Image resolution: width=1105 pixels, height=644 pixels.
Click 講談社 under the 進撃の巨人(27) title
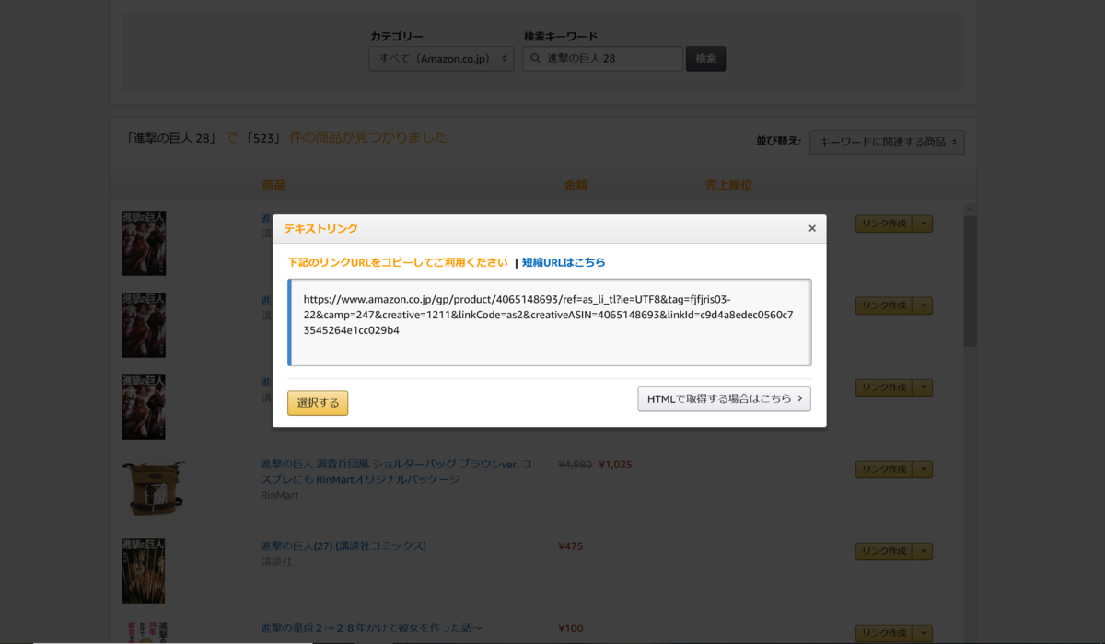coord(275,561)
